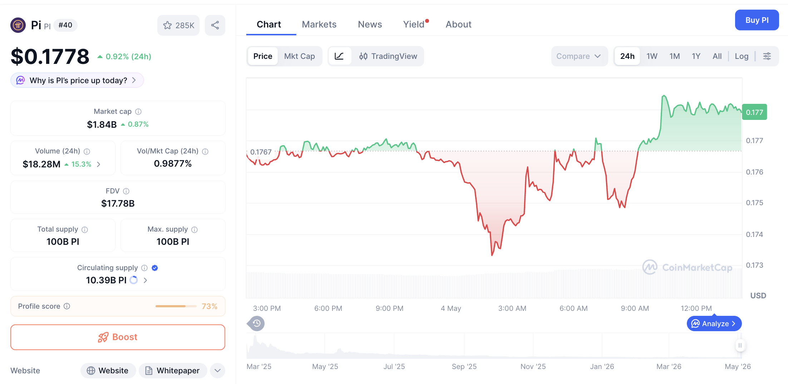The width and height of the screenshot is (788, 384).
Task: Click the chart history clock icon
Action: (256, 323)
